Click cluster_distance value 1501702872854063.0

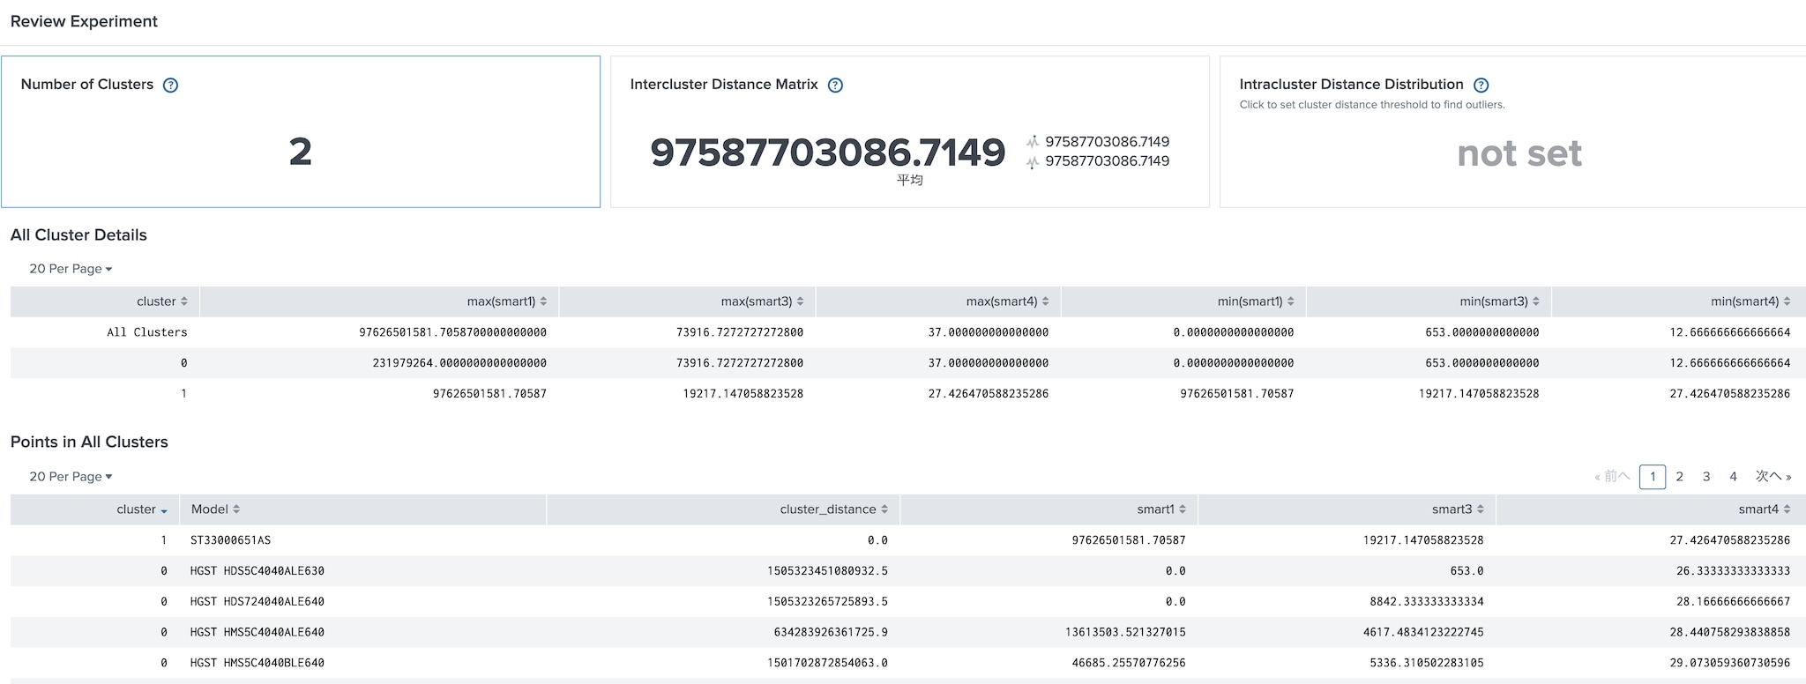tap(827, 663)
